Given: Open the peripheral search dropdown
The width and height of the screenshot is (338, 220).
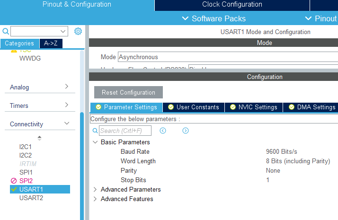Looking at the screenshot, I should [64, 31].
